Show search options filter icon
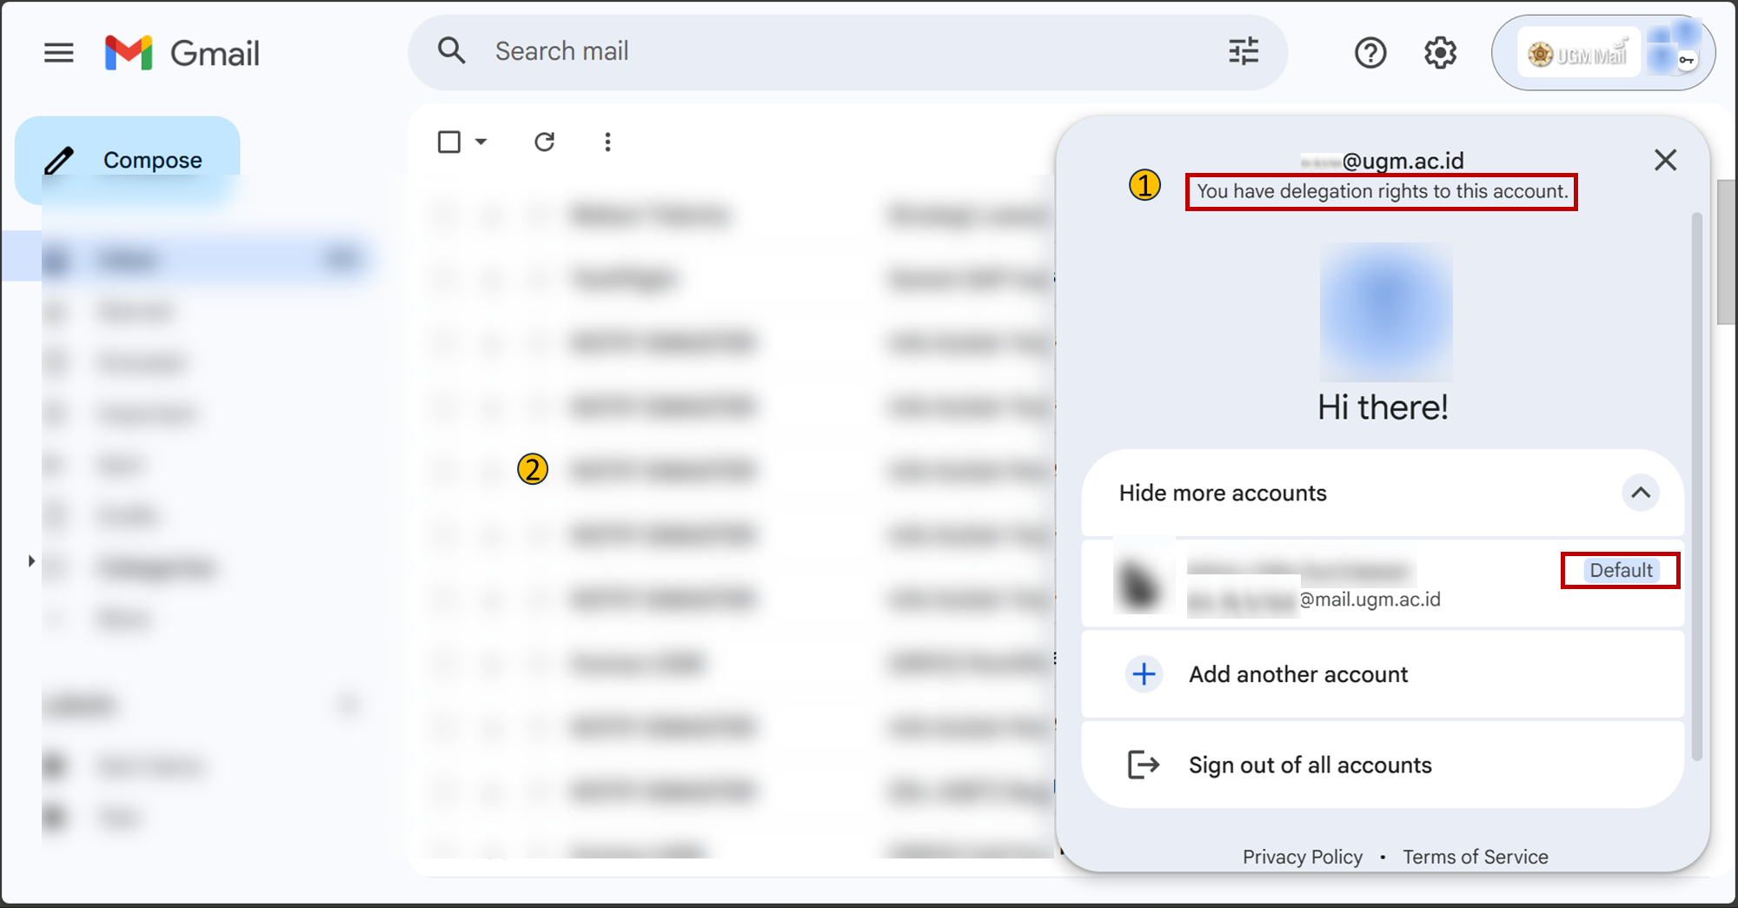The width and height of the screenshot is (1738, 908). point(1244,51)
